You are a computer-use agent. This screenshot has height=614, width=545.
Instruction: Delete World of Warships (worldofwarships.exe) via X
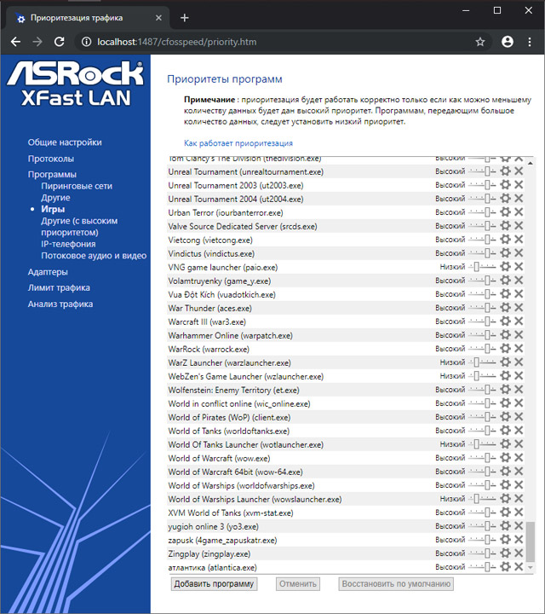(519, 484)
